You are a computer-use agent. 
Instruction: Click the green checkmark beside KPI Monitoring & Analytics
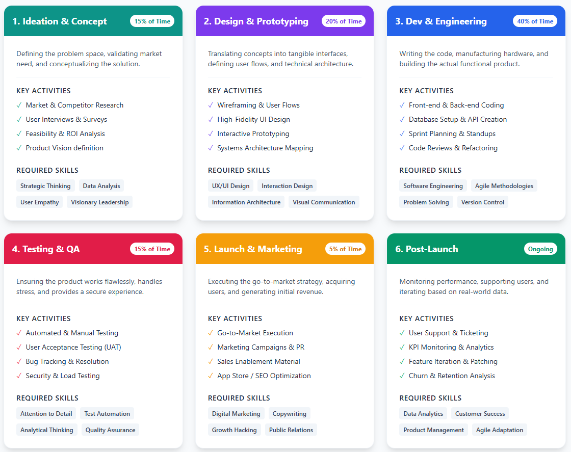pyautogui.click(x=402, y=347)
